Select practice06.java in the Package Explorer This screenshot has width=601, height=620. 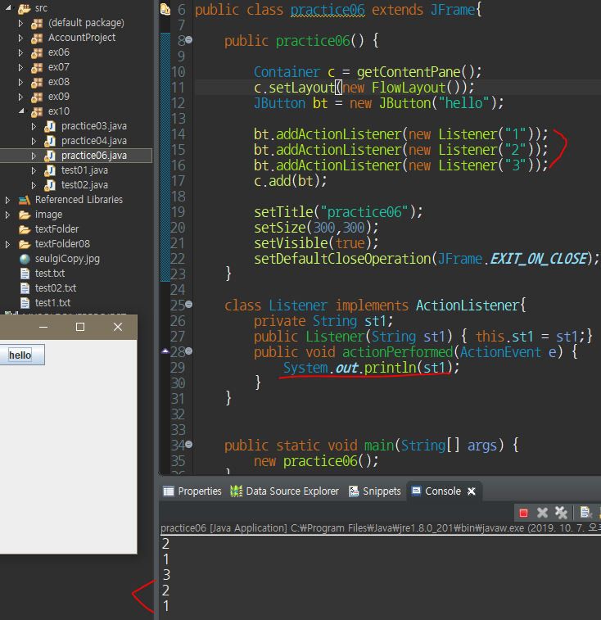(94, 156)
